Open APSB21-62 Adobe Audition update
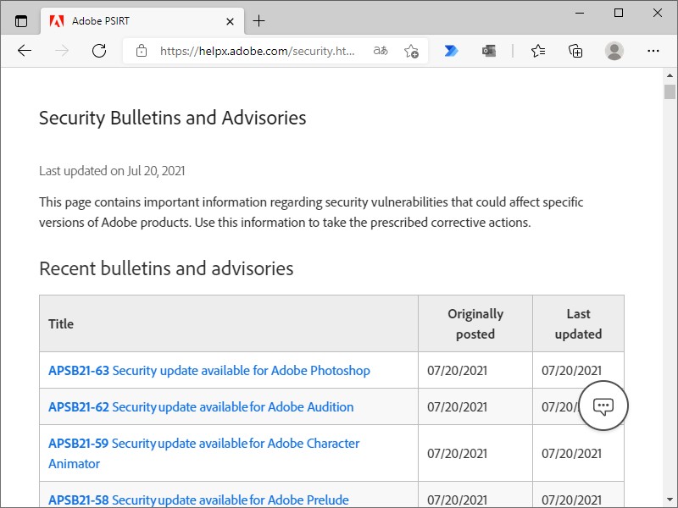Viewport: 678px width, 508px height. pos(198,407)
